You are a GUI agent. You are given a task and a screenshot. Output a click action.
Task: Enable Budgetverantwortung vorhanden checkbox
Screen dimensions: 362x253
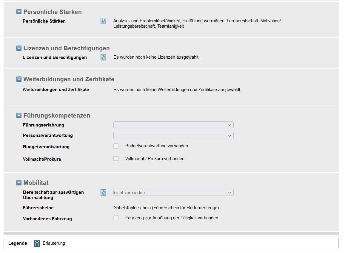[x=116, y=146]
